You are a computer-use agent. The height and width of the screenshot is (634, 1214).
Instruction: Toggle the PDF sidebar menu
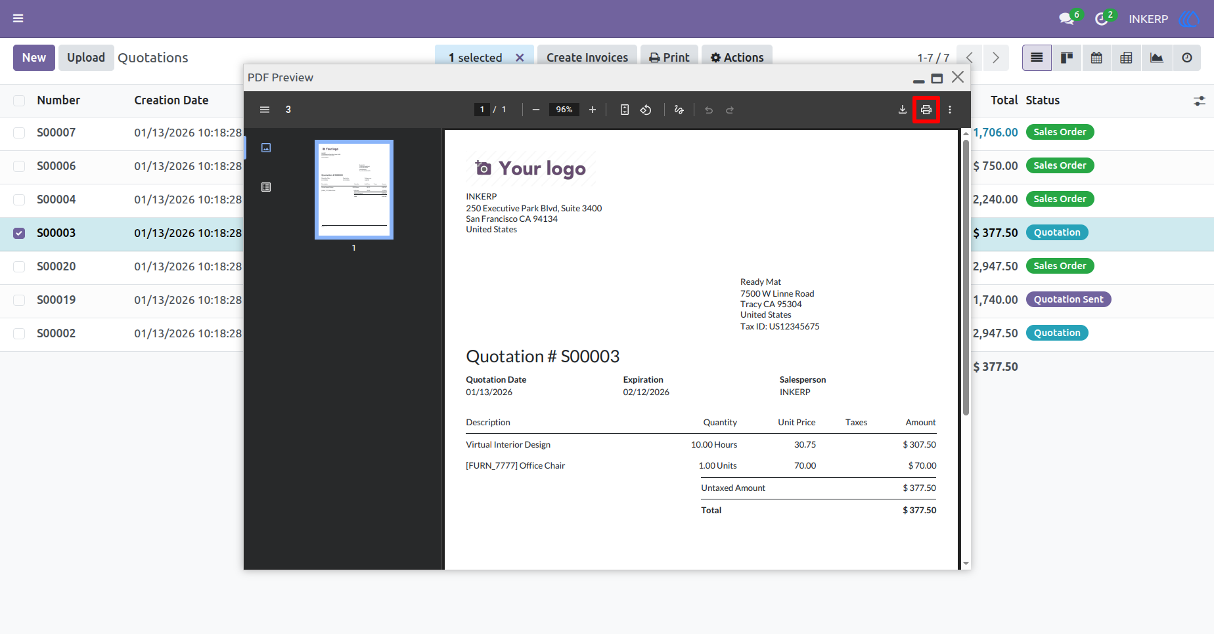[x=265, y=110]
